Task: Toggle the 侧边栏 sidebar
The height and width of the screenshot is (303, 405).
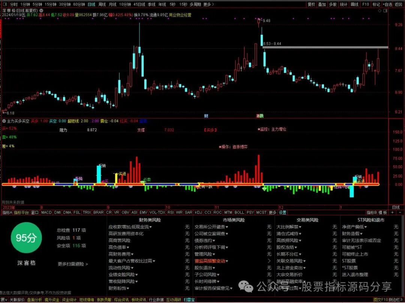Action: click(x=395, y=300)
